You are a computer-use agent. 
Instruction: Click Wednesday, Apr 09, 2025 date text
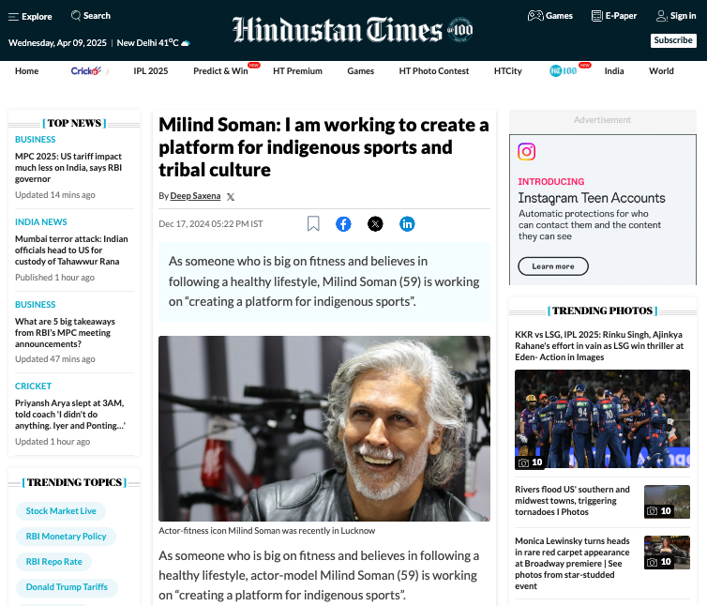click(x=57, y=43)
